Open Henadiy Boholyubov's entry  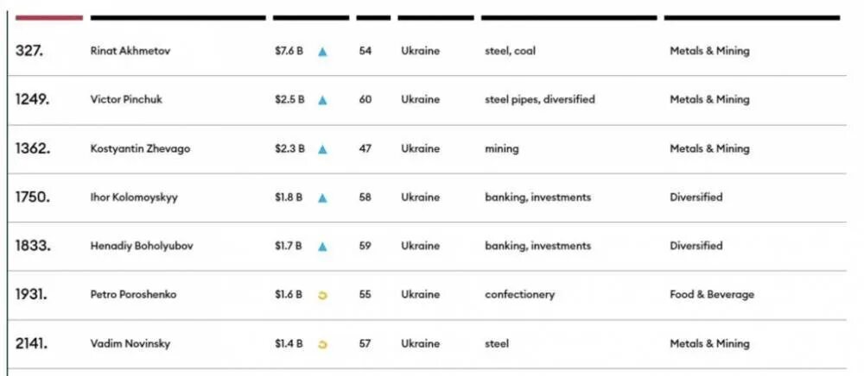pyautogui.click(x=142, y=246)
